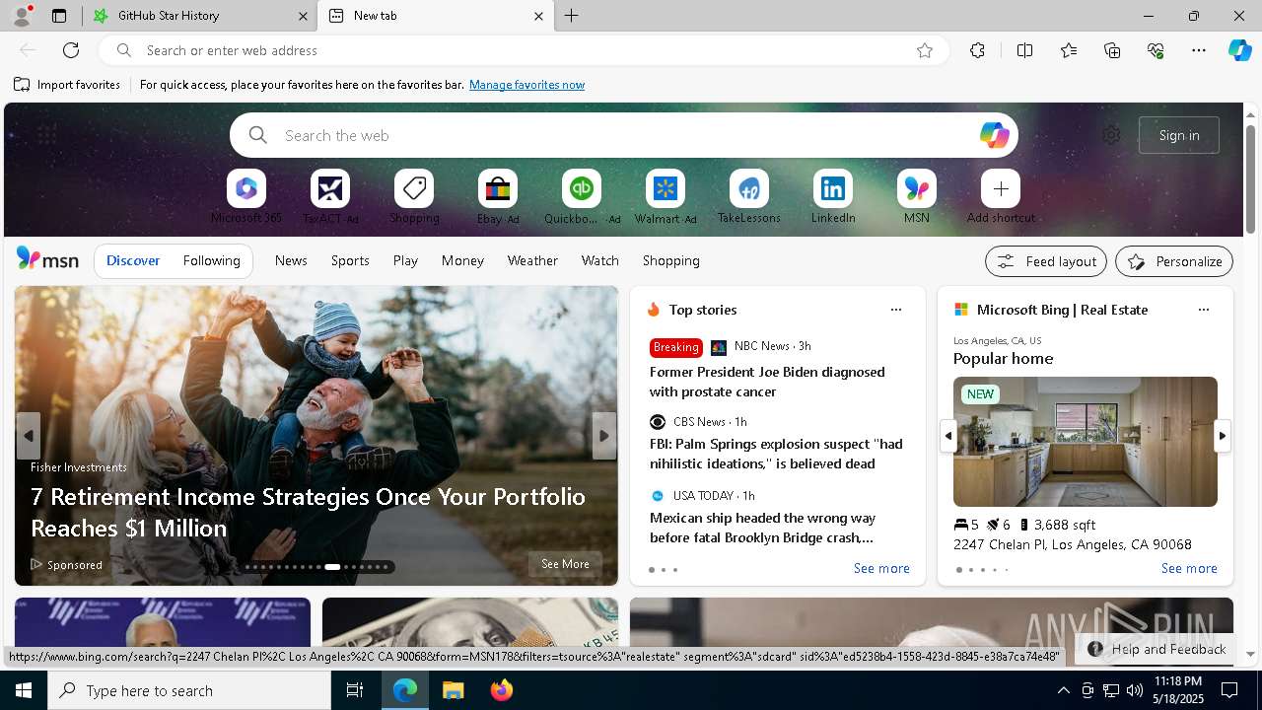Open the Weather menu item
This screenshot has width=1262, height=710.
[x=532, y=260]
